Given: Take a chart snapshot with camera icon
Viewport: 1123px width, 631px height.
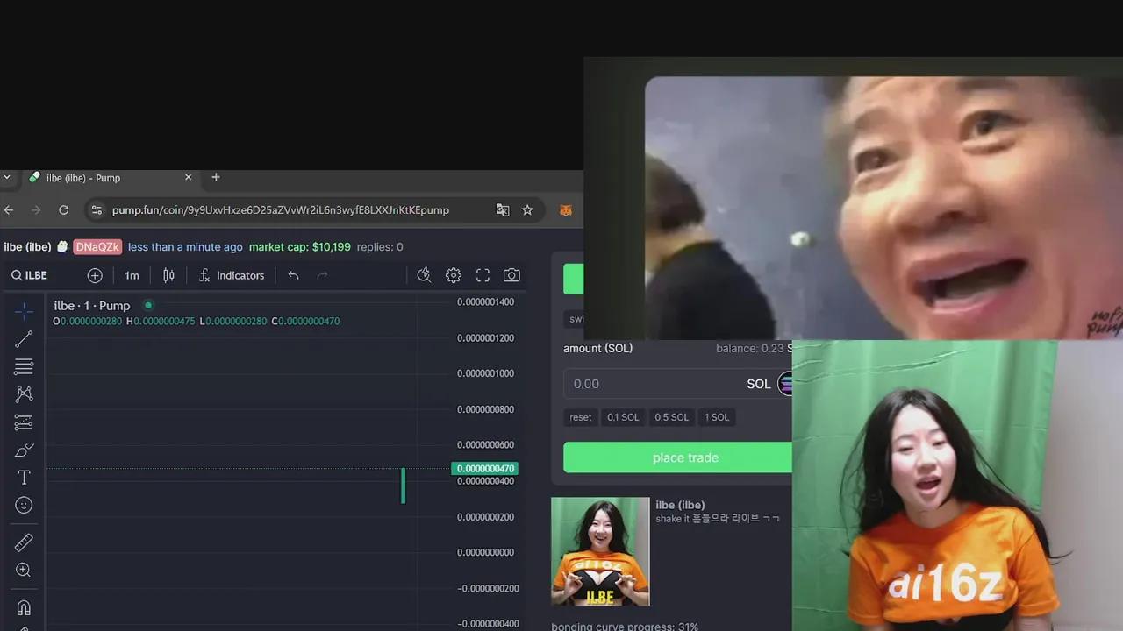Looking at the screenshot, I should [x=511, y=275].
